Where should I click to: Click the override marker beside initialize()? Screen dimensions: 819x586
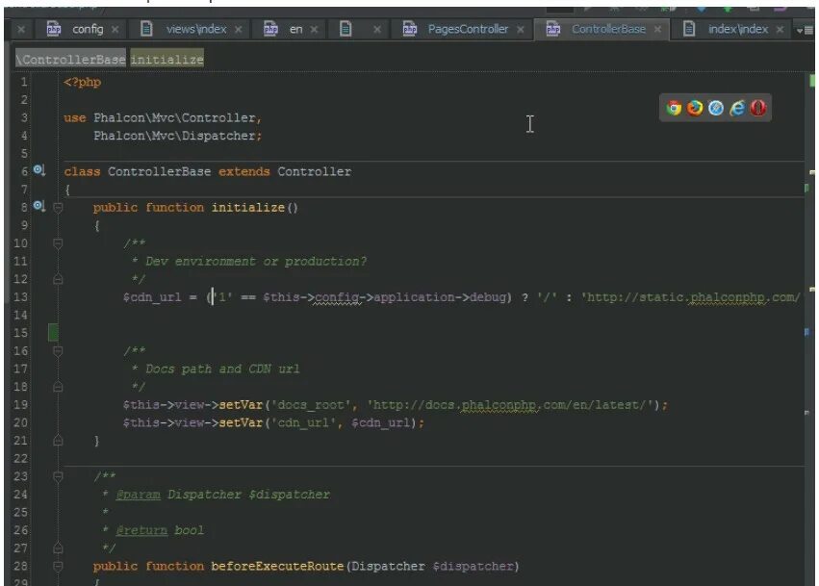pos(37,206)
